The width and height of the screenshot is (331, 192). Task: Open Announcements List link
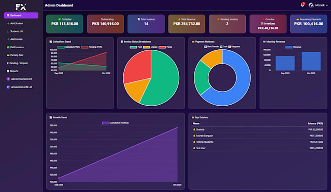[x=21, y=87]
